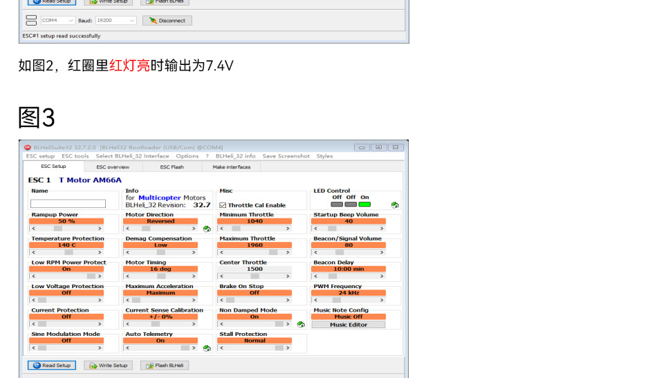
Task: Decrease Stall Protection with left arrow
Action: (x=222, y=348)
